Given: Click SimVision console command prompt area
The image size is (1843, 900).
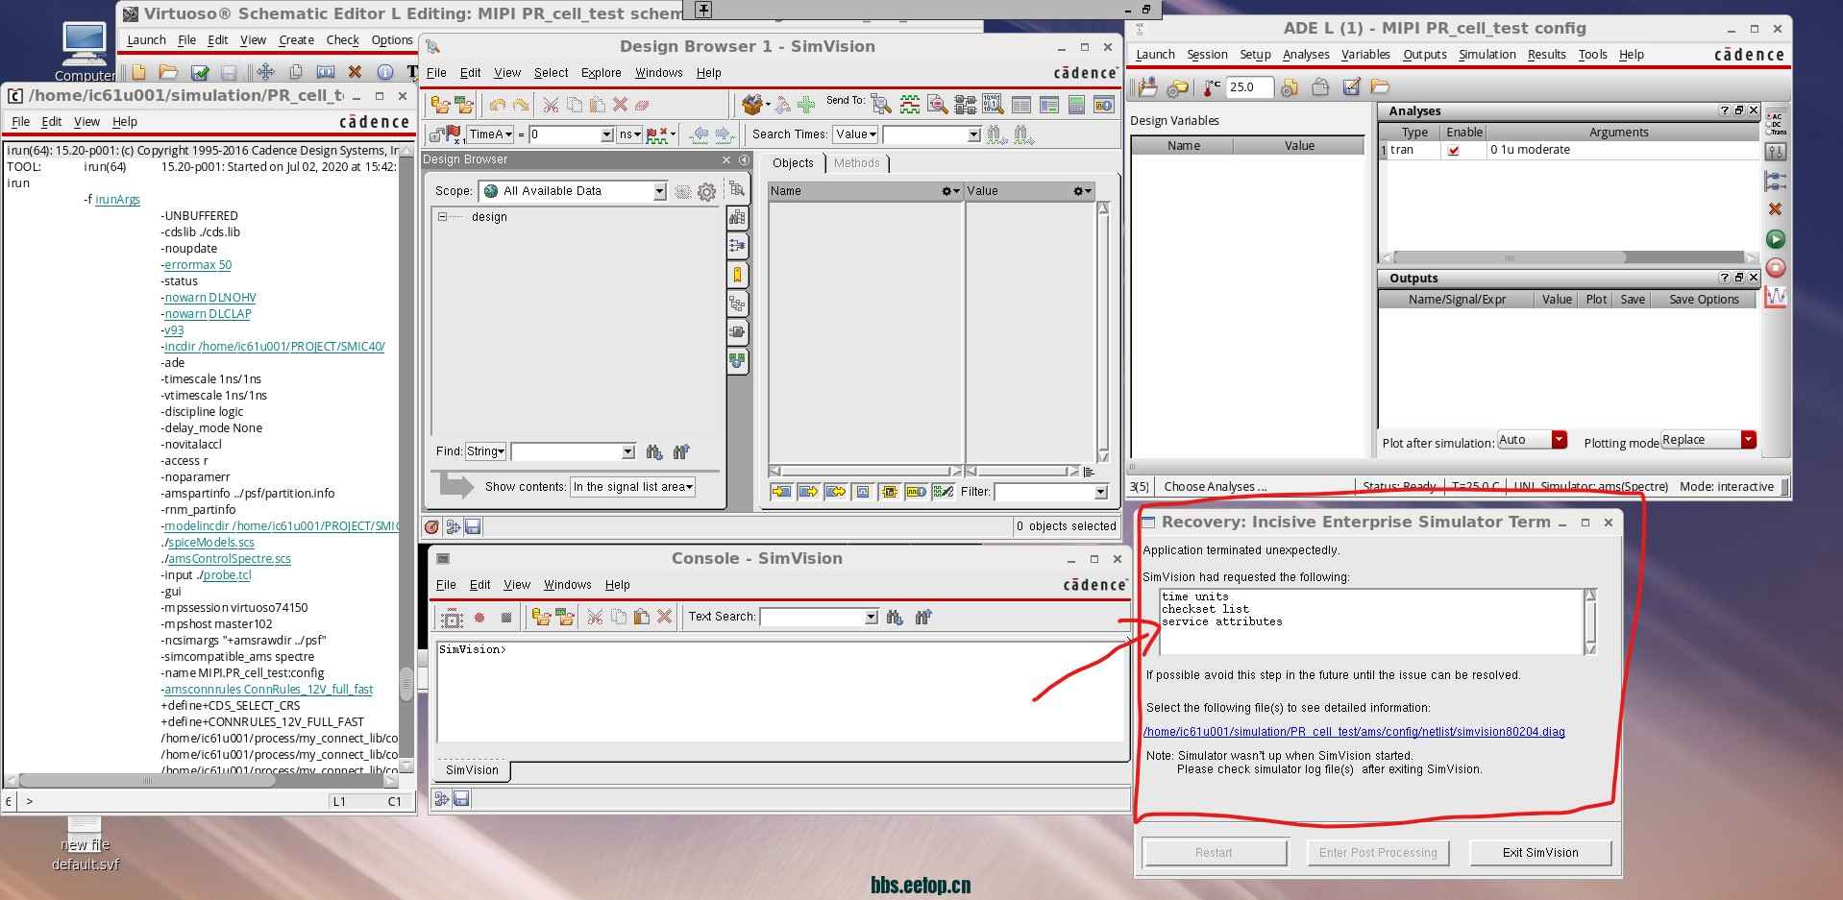Looking at the screenshot, I should coord(780,692).
